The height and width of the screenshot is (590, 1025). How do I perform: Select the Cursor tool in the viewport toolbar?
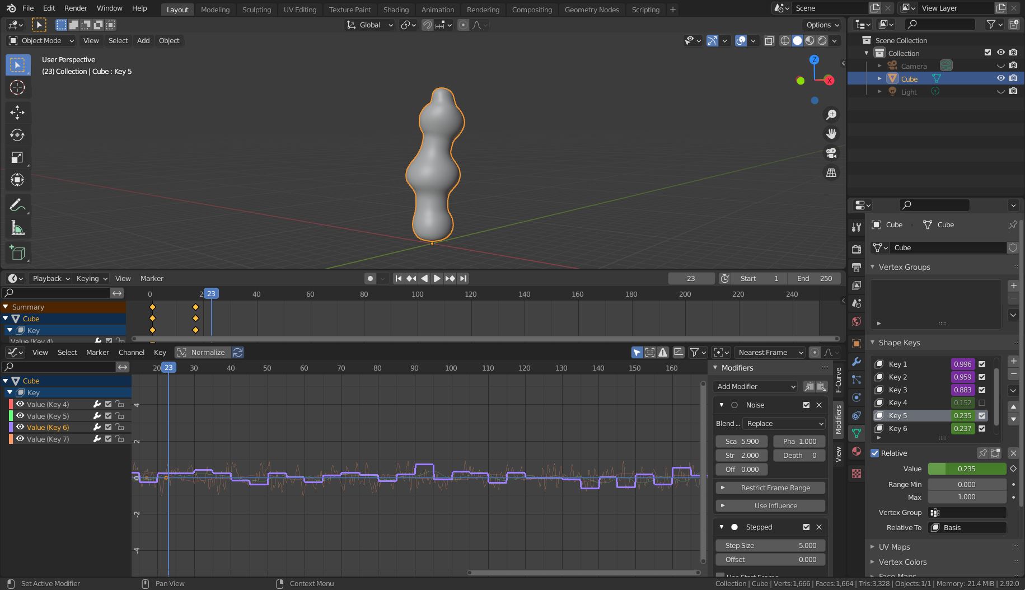click(x=17, y=88)
